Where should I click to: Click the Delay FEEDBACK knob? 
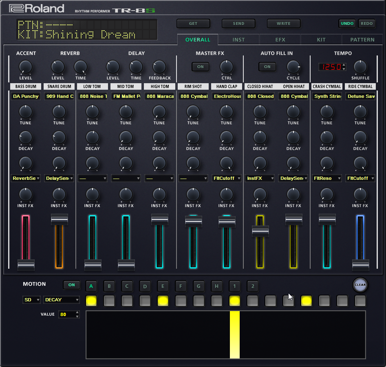tap(159, 67)
